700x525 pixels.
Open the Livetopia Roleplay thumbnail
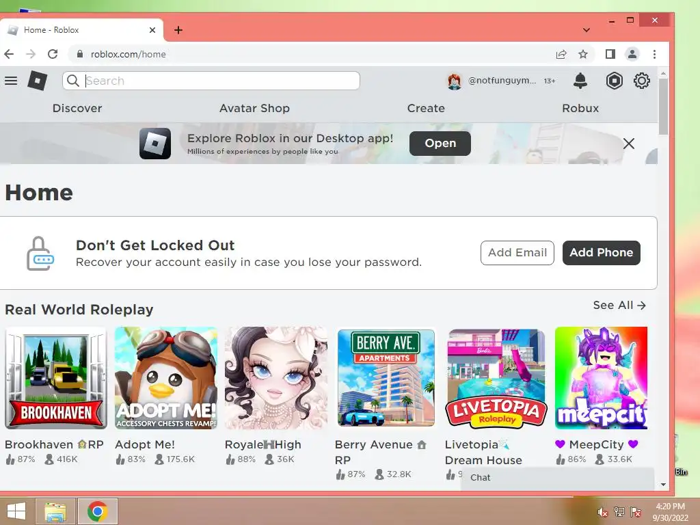[x=496, y=378]
